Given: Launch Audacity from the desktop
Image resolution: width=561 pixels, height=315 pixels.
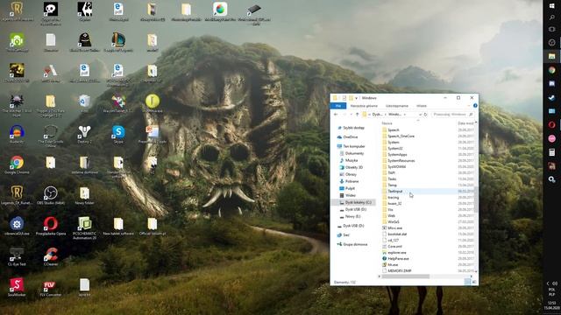Looking at the screenshot, I should (17, 134).
